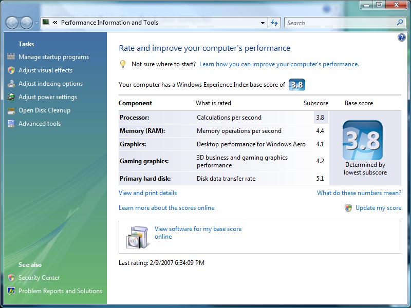Select the Processor row label
411x308 pixels.
point(134,118)
